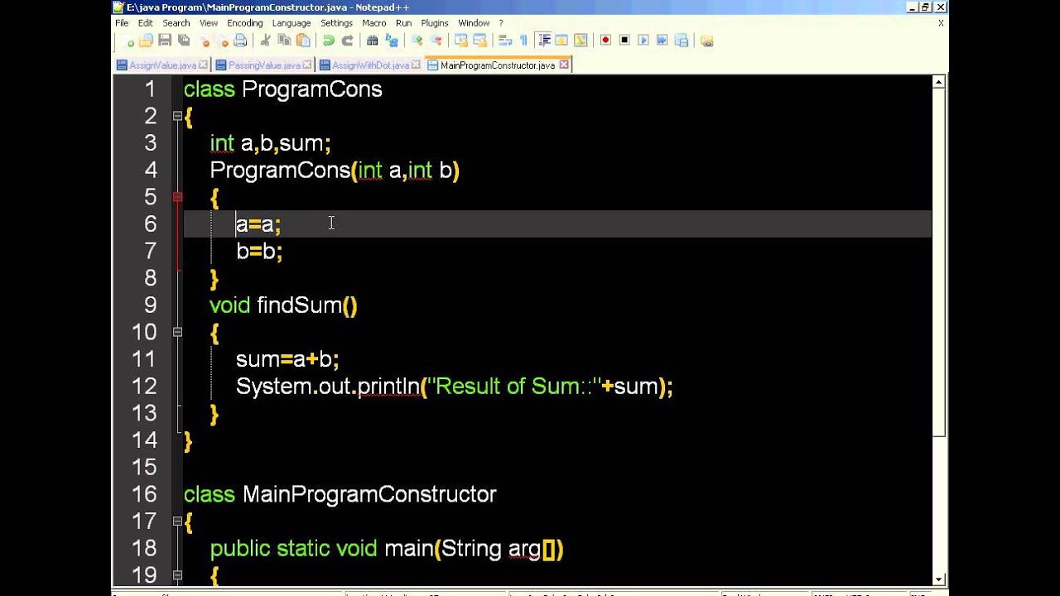Collapse the main method fold on line 19
This screenshot has width=1060, height=596.
pyautogui.click(x=177, y=574)
